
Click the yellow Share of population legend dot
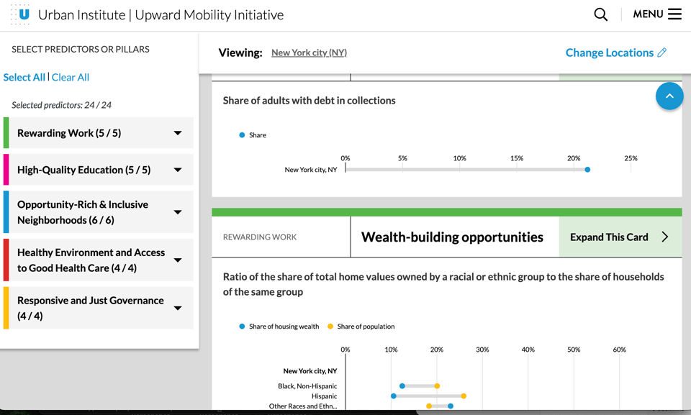(330, 327)
